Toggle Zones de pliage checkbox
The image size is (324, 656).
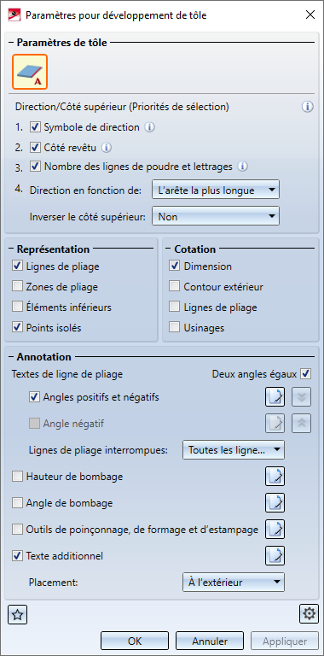[18, 287]
